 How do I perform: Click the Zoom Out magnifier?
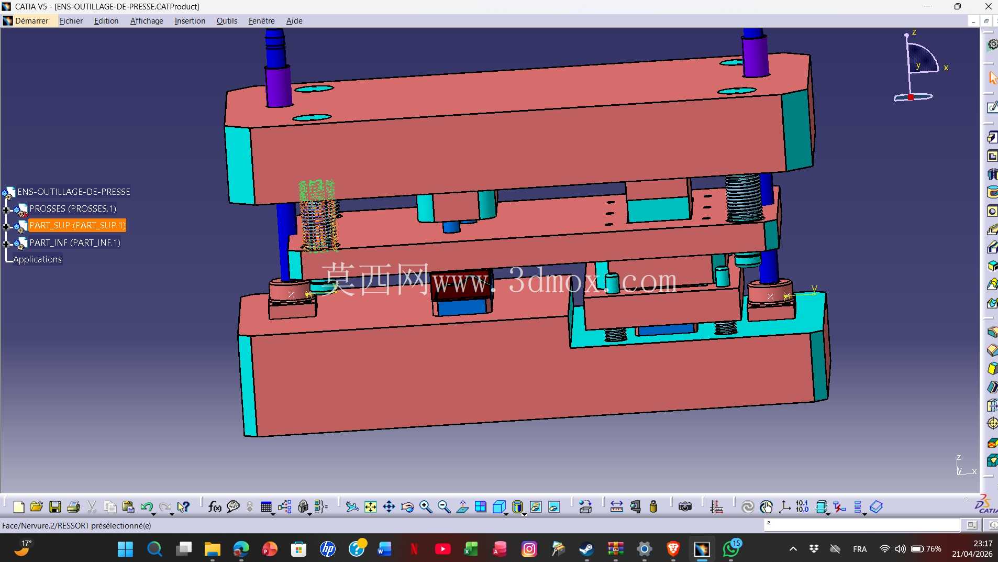point(444,506)
